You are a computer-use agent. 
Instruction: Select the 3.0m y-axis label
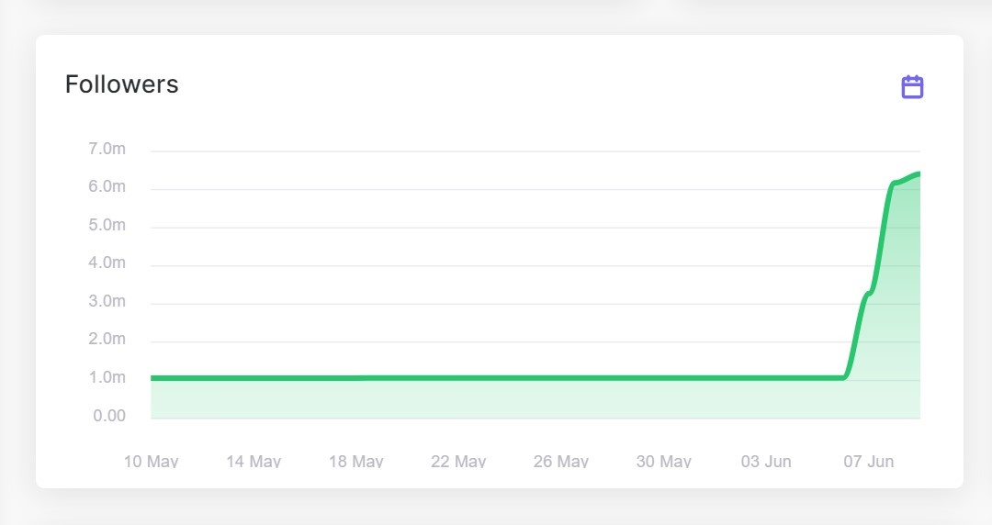pyautogui.click(x=107, y=302)
